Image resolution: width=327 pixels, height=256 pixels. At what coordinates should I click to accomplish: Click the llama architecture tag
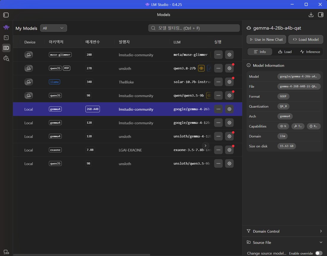point(54,82)
